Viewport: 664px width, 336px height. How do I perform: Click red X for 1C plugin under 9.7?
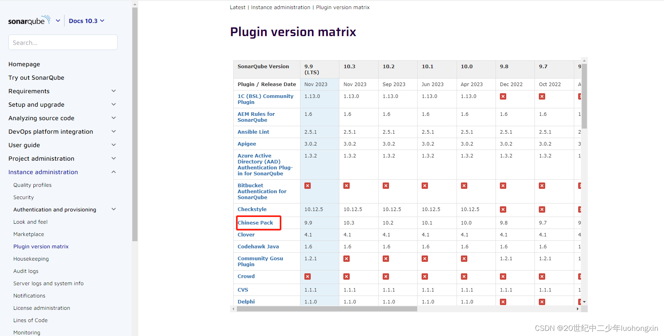542,96
